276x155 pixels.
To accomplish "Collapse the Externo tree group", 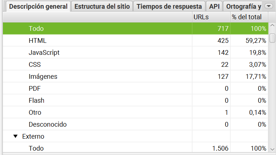I will pyautogui.click(x=15, y=136).
